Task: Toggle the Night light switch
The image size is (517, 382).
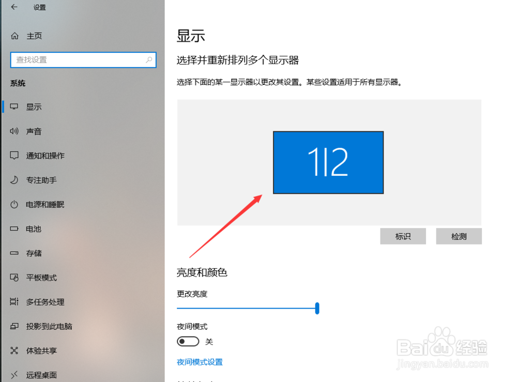Action: tap(188, 342)
